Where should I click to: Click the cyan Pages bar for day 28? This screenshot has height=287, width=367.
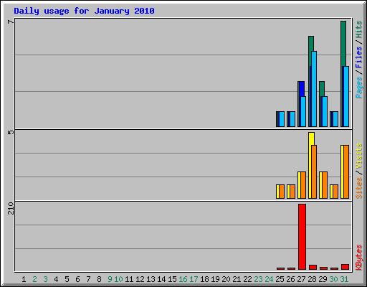pyautogui.click(x=314, y=89)
